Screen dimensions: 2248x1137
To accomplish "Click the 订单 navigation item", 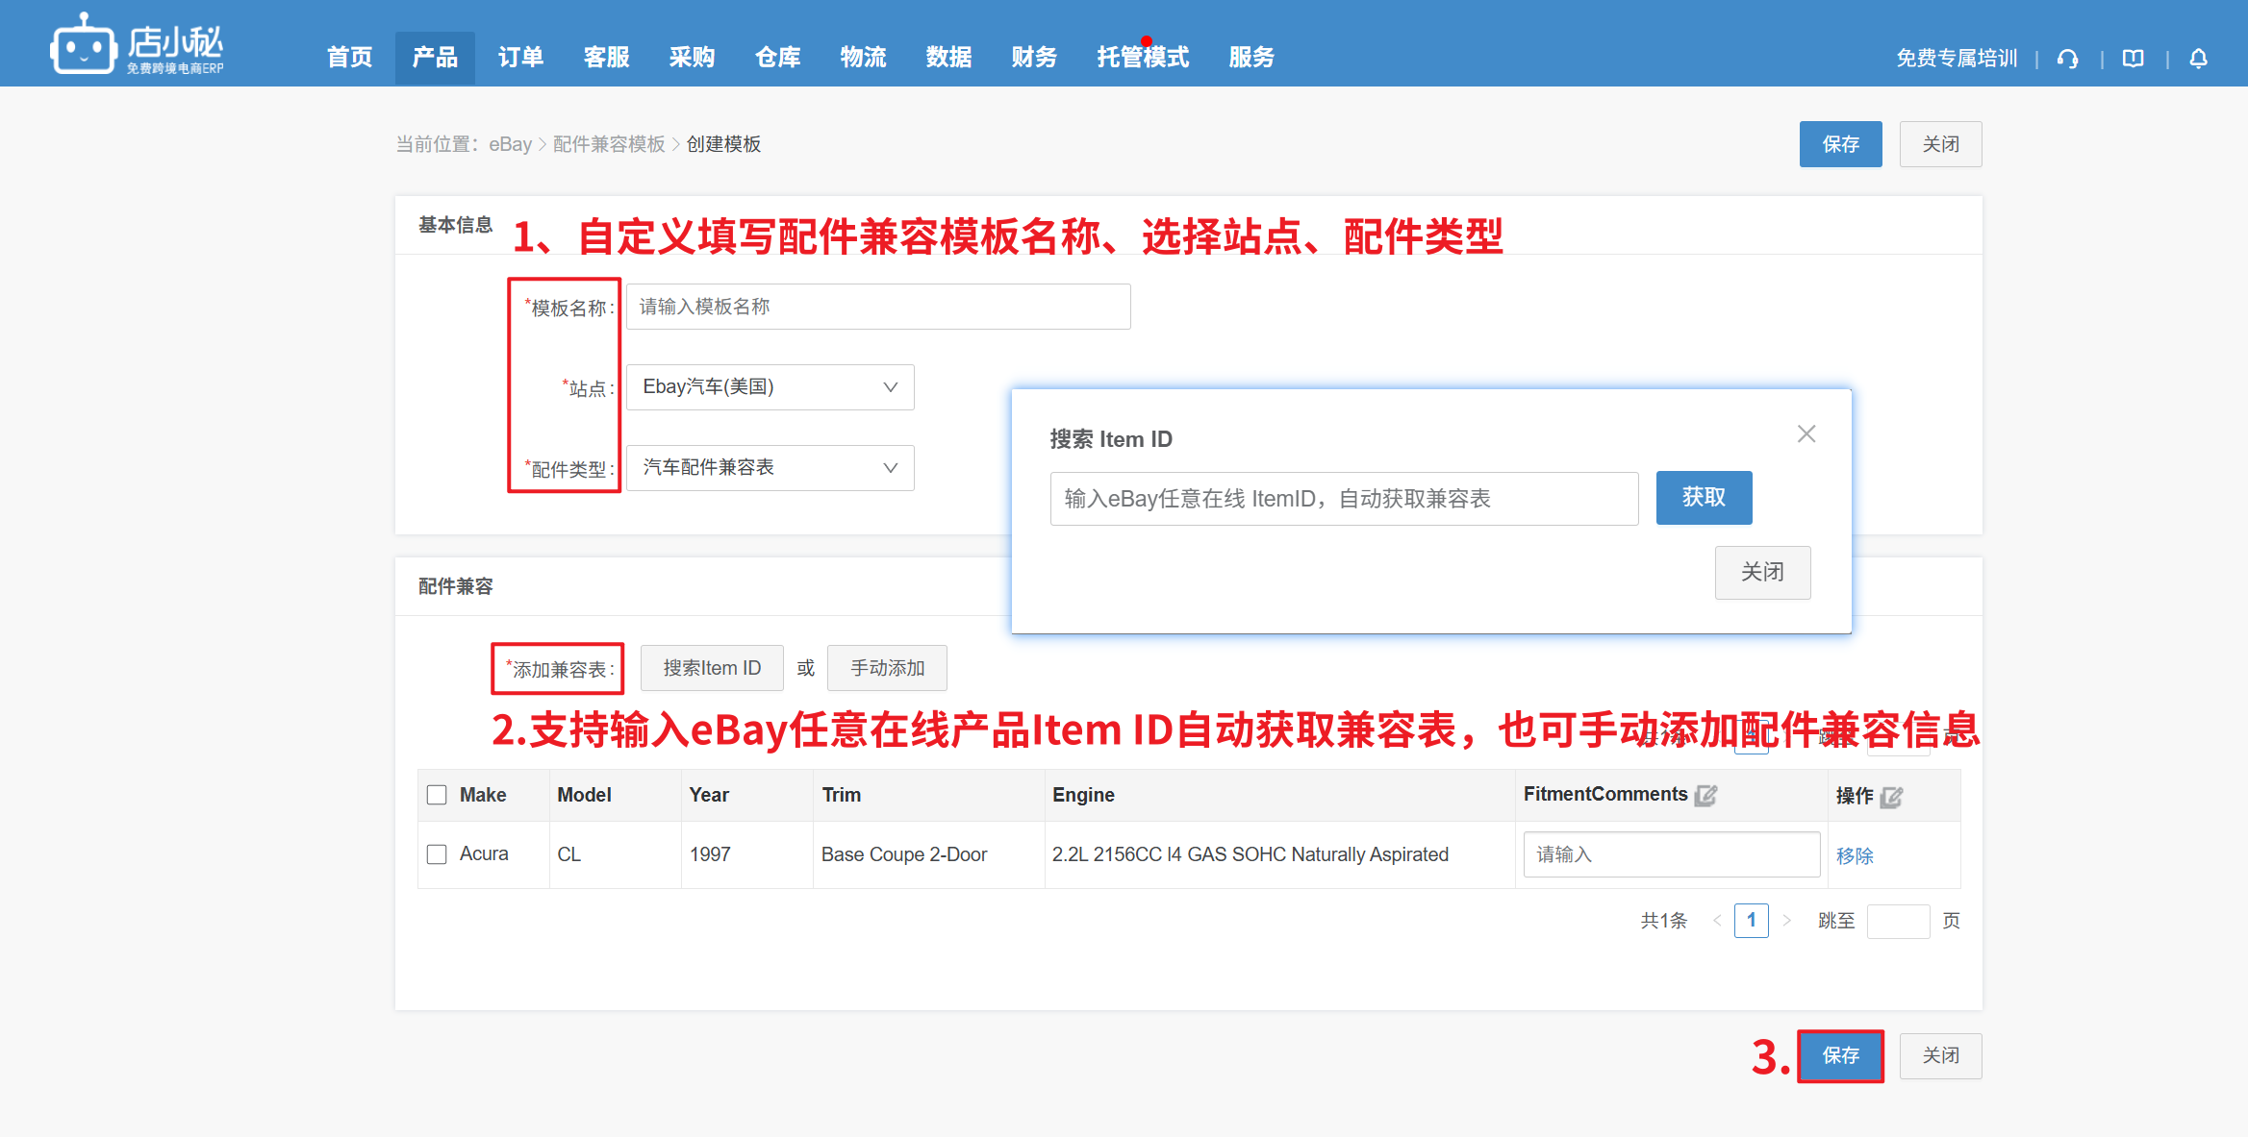I will [520, 58].
